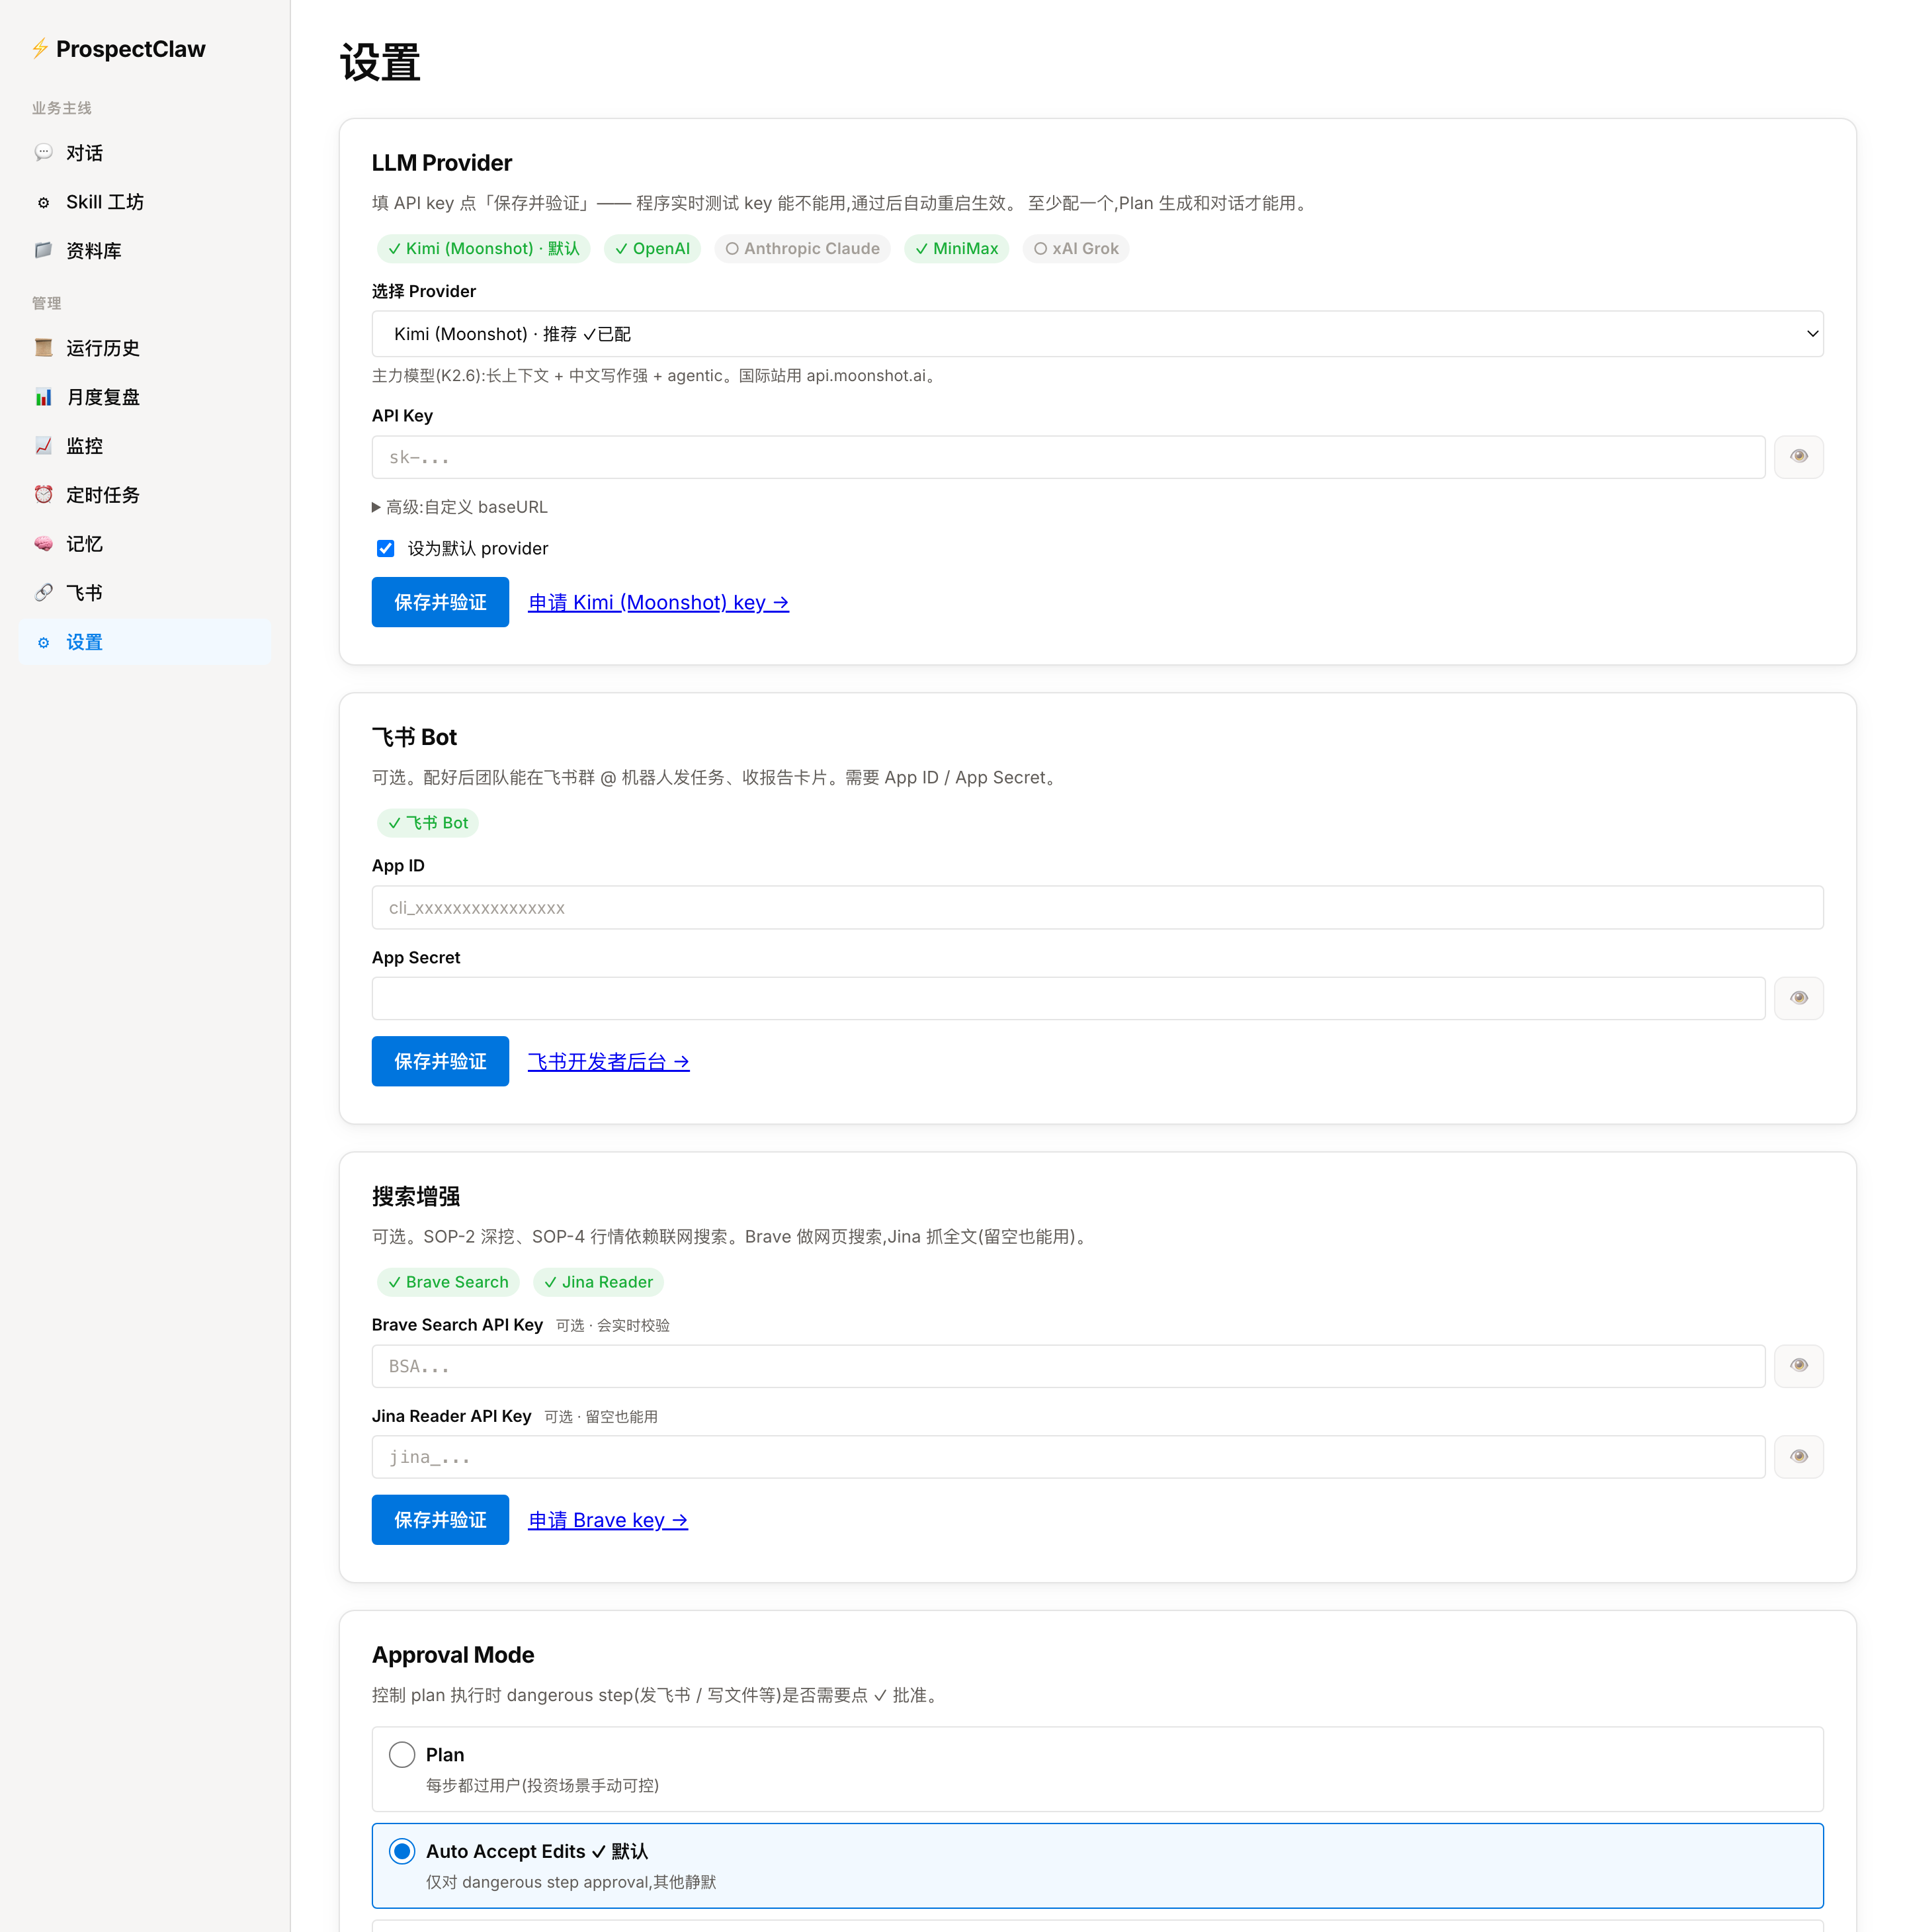
Task: Show Jina Reader API Key eye toggle
Action: 1798,1457
